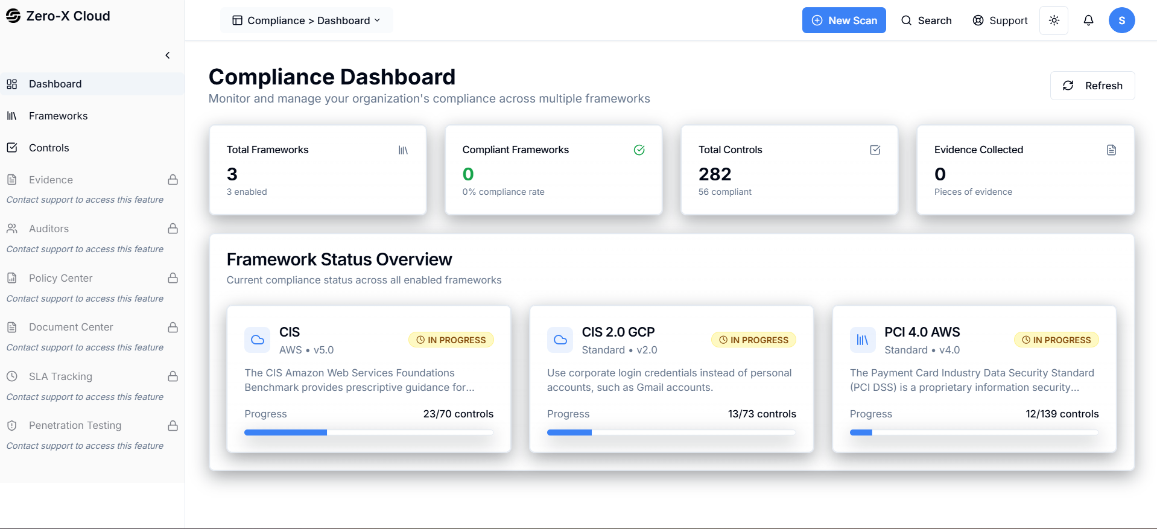
Task: Click the 'Pieces of evidence' text
Action: (974, 192)
